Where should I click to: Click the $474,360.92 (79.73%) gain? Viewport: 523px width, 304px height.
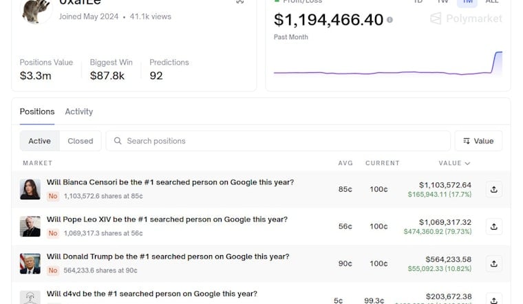438,232
